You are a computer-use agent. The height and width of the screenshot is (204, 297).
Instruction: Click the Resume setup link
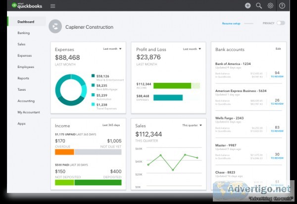pyautogui.click(x=231, y=23)
